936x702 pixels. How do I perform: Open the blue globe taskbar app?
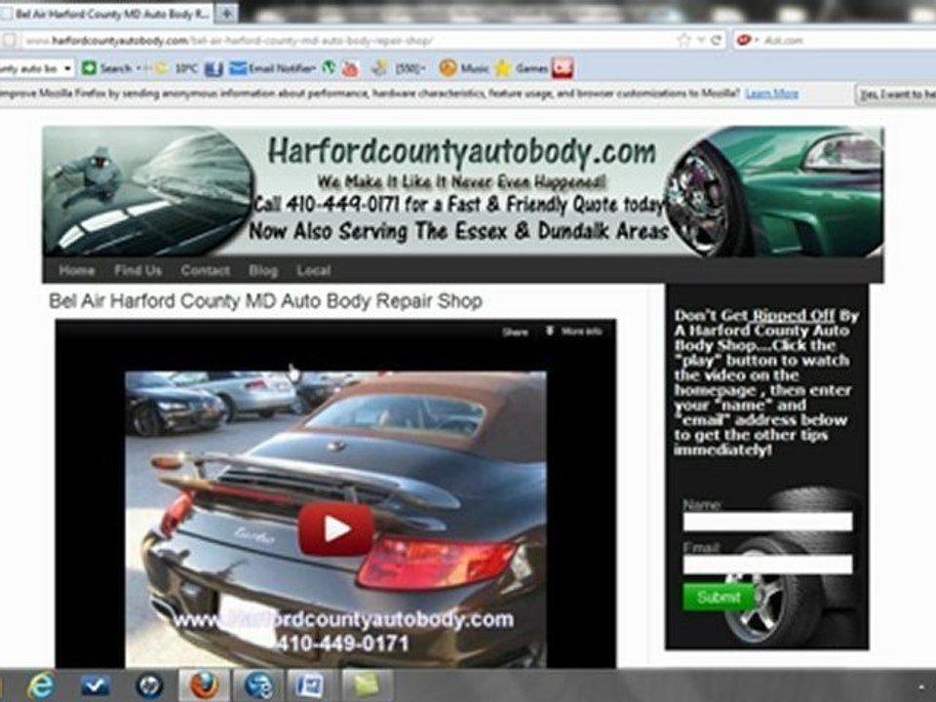[x=258, y=685]
